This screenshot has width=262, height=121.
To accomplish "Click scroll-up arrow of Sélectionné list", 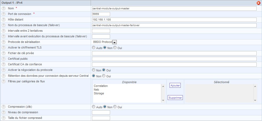I will [255, 86].
